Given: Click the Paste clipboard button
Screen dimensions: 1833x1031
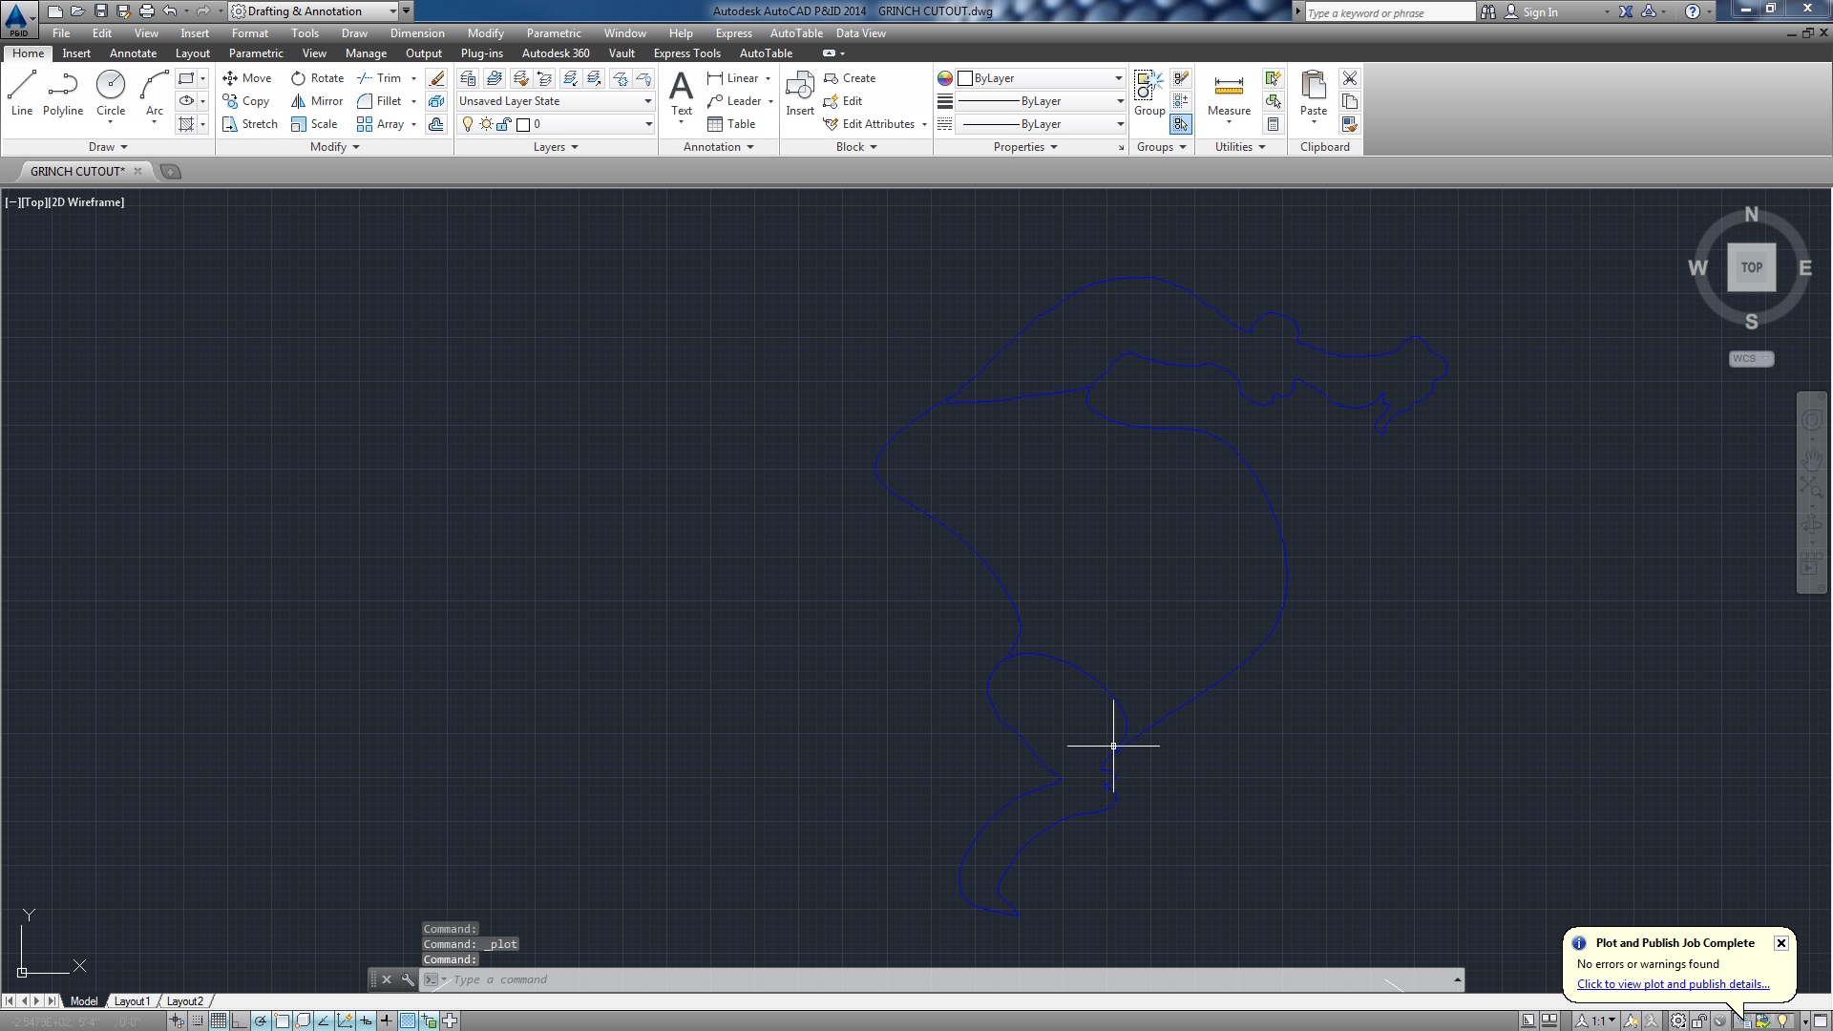Looking at the screenshot, I should coord(1314,94).
